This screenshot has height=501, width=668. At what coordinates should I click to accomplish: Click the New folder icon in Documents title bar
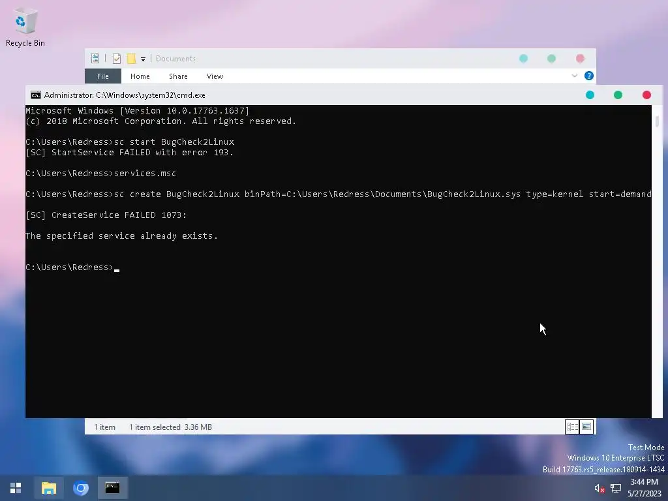point(131,58)
